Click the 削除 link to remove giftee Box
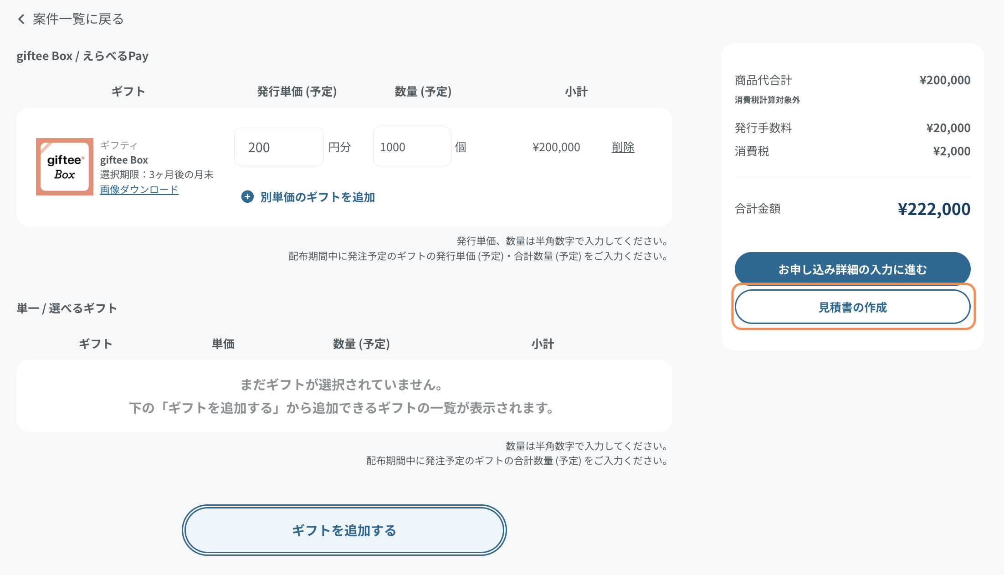Screen dimensions: 1004x575 [x=623, y=147]
